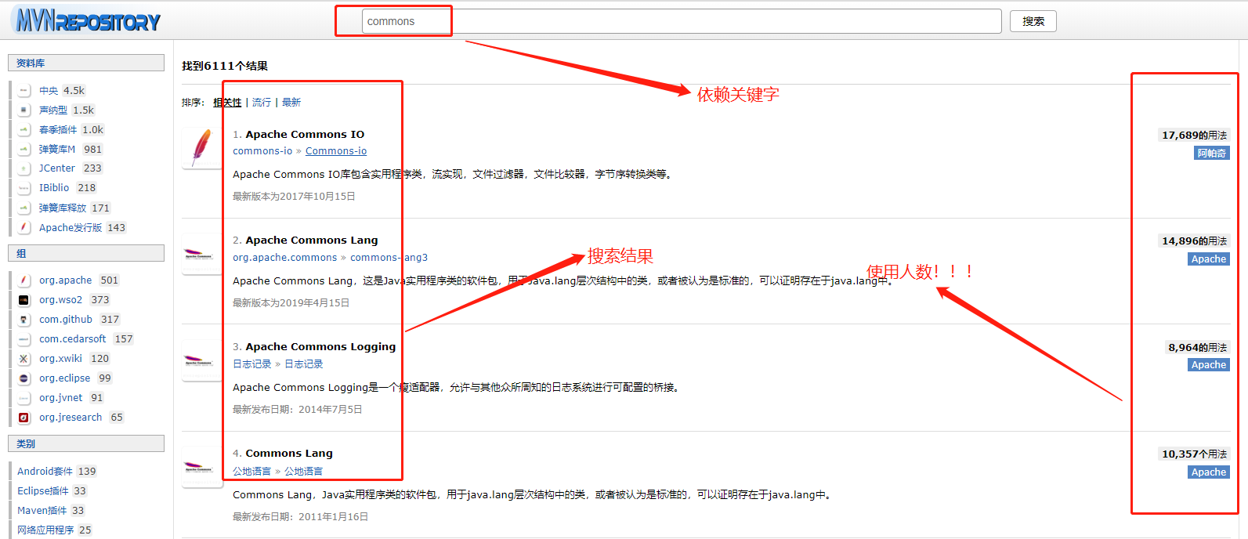Open the Apache Commons IO result title

click(305, 134)
